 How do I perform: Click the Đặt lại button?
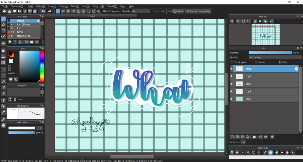tap(178, 11)
